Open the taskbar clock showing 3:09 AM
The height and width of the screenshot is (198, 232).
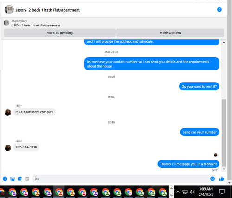(x=206, y=192)
